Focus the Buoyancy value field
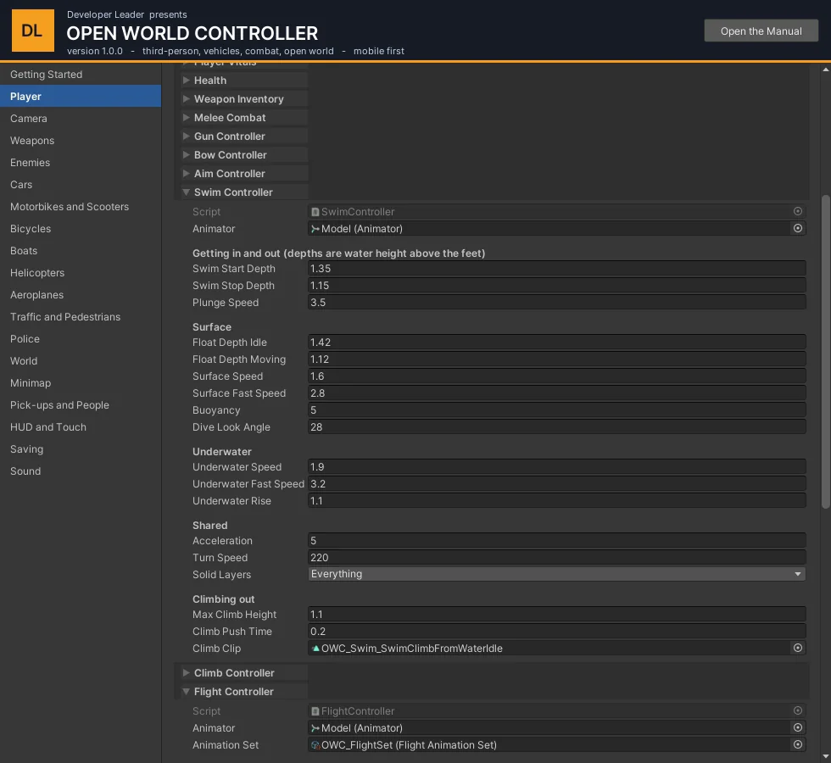This screenshot has width=831, height=763. [x=556, y=410]
